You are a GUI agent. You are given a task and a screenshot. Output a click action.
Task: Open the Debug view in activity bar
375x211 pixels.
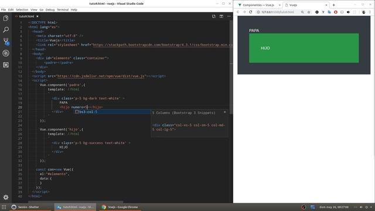[6, 53]
